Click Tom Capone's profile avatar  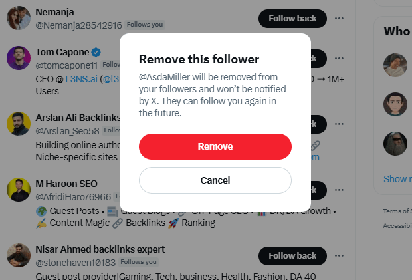(x=18, y=58)
